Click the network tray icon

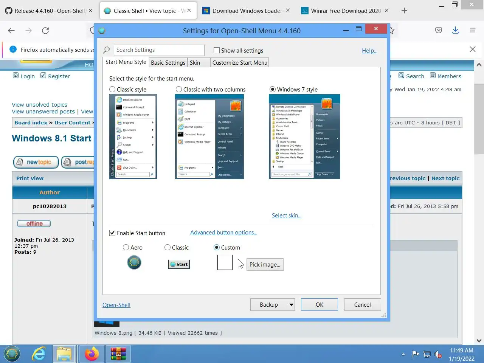point(427,354)
